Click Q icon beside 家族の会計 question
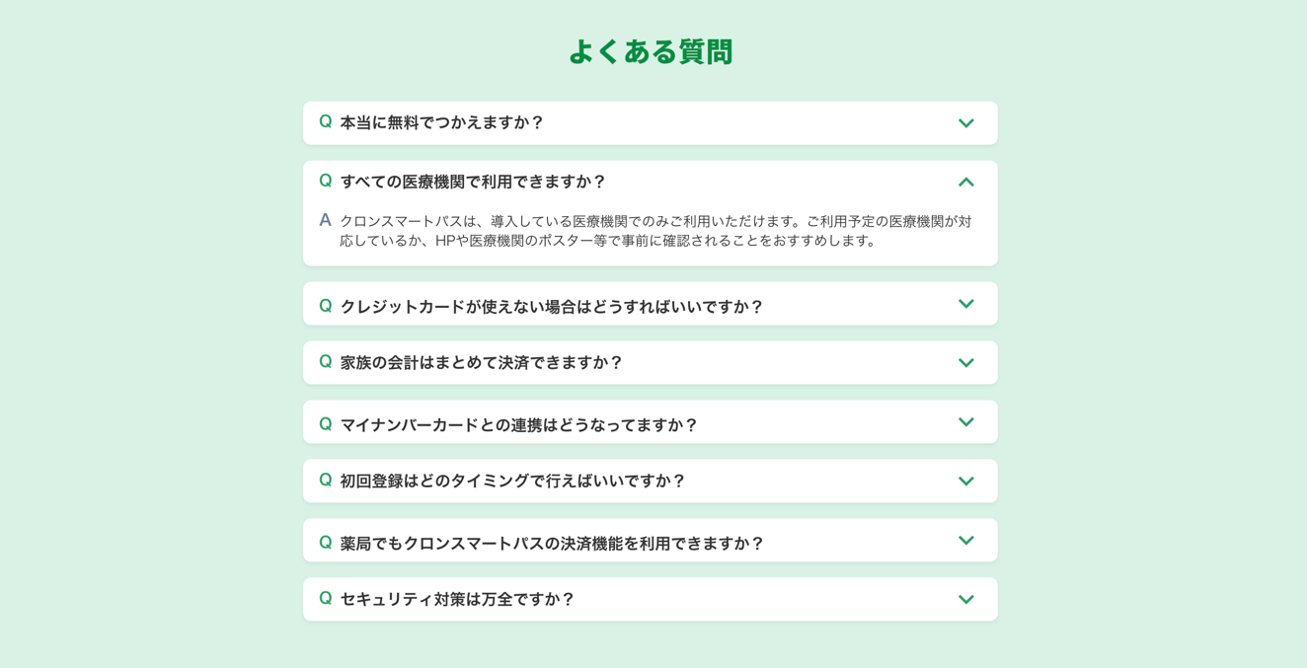The height and width of the screenshot is (668, 1307). click(x=326, y=361)
